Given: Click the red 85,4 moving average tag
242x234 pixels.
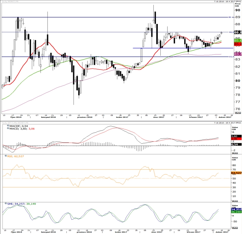Looking at the screenshot, I should (238, 44).
